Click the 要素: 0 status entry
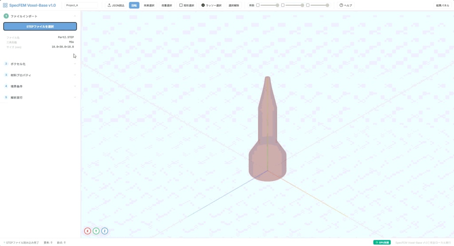This screenshot has height=246, width=454. [x=48, y=242]
